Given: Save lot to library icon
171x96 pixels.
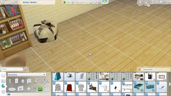Looking at the screenshot, I should point(91,2).
